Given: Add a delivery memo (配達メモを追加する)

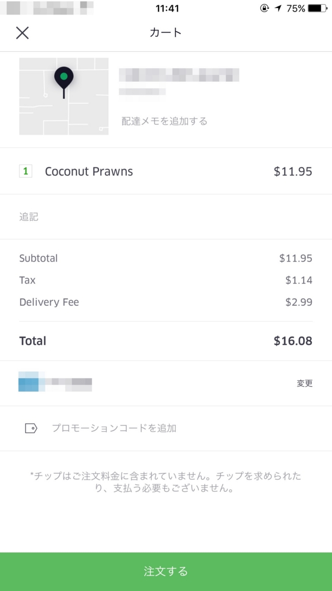Looking at the screenshot, I should pyautogui.click(x=164, y=121).
